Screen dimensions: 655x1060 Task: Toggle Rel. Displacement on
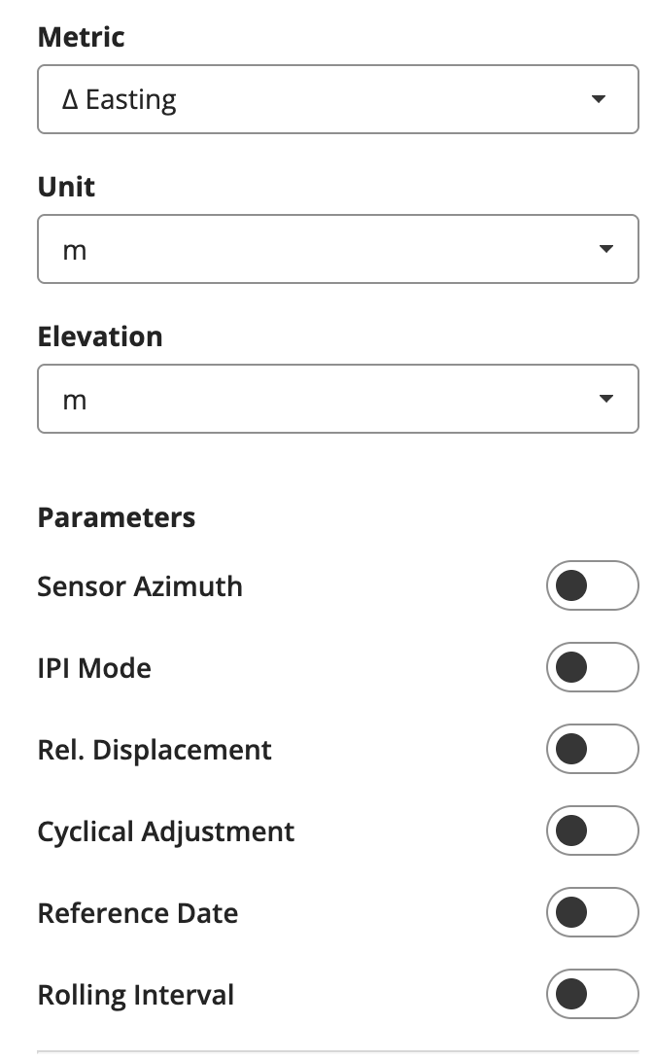pos(592,749)
